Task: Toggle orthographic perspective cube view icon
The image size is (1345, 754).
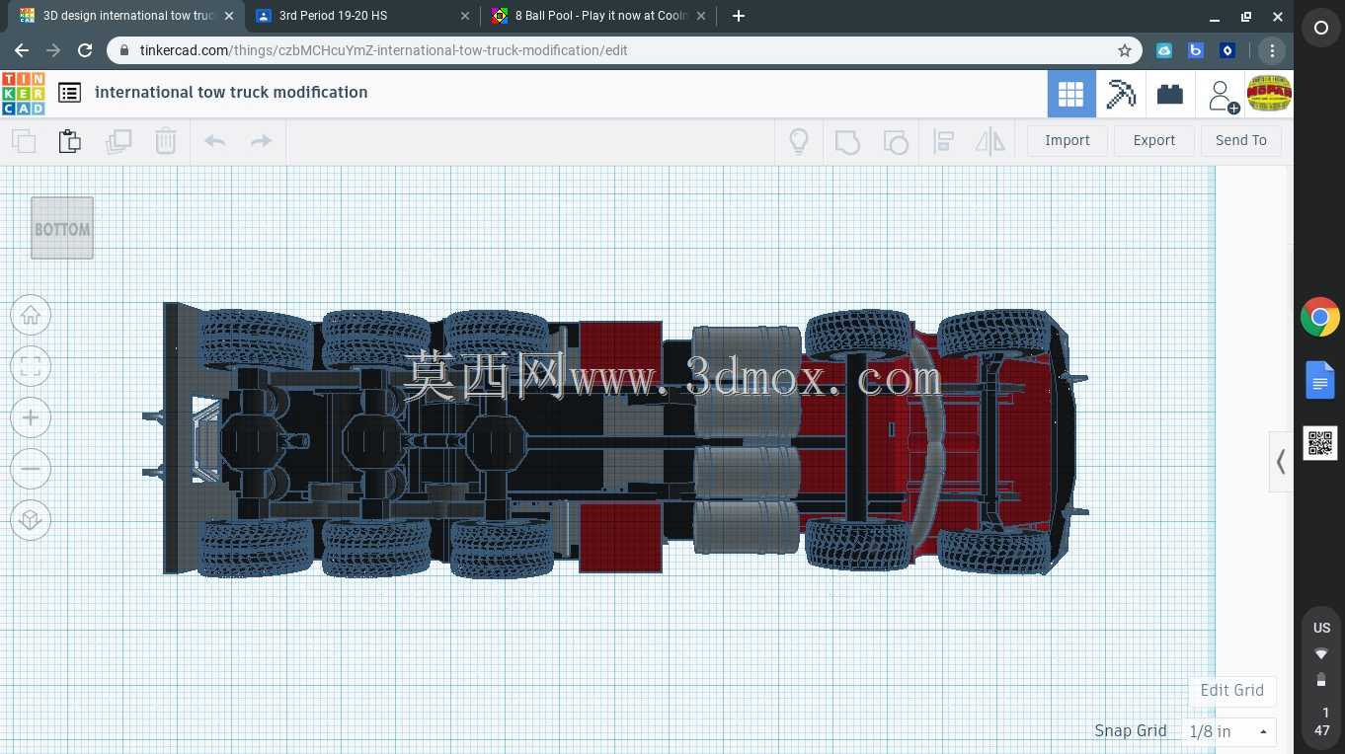Action: click(x=31, y=520)
